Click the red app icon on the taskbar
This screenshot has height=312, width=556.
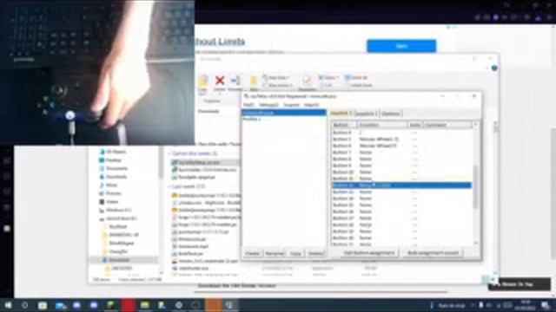(128, 305)
